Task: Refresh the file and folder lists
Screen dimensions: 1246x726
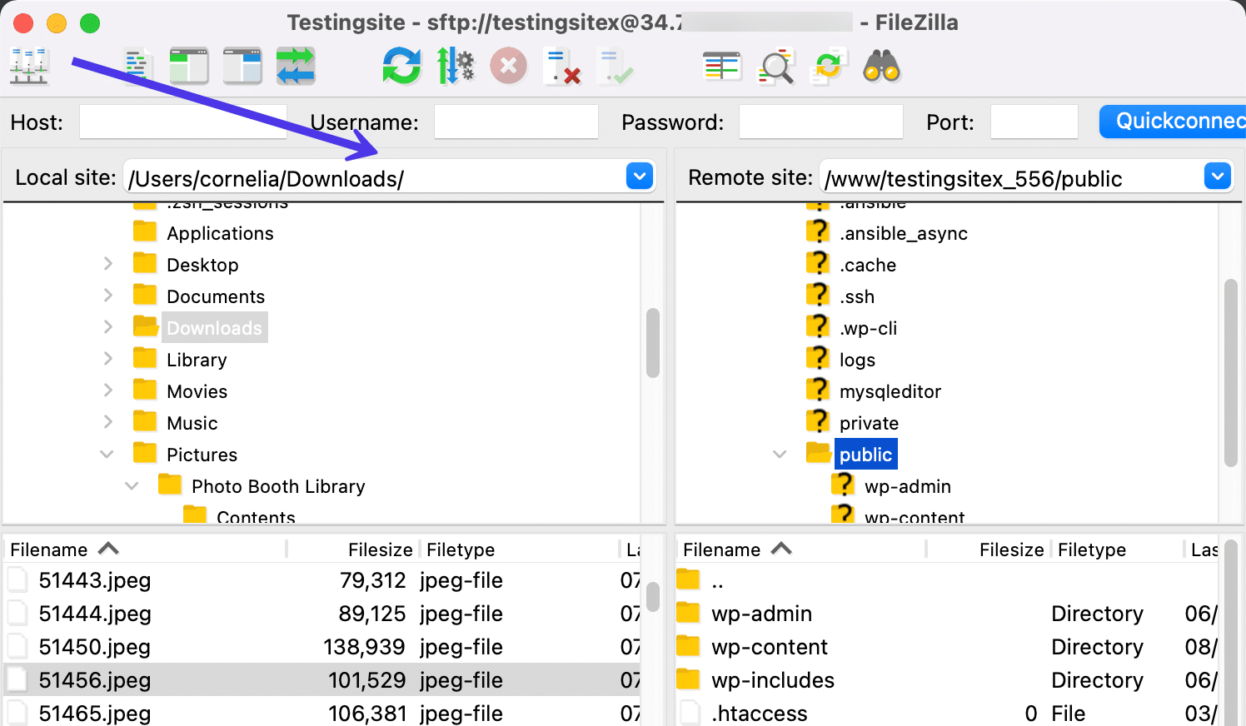Action: pyautogui.click(x=401, y=67)
